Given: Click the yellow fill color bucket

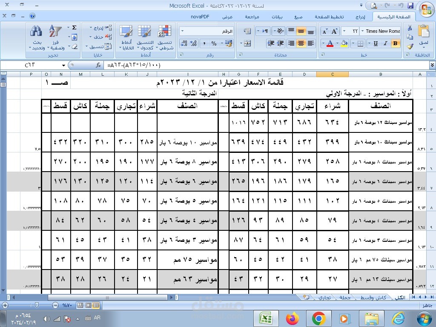Looking at the screenshot, I should (344, 43).
